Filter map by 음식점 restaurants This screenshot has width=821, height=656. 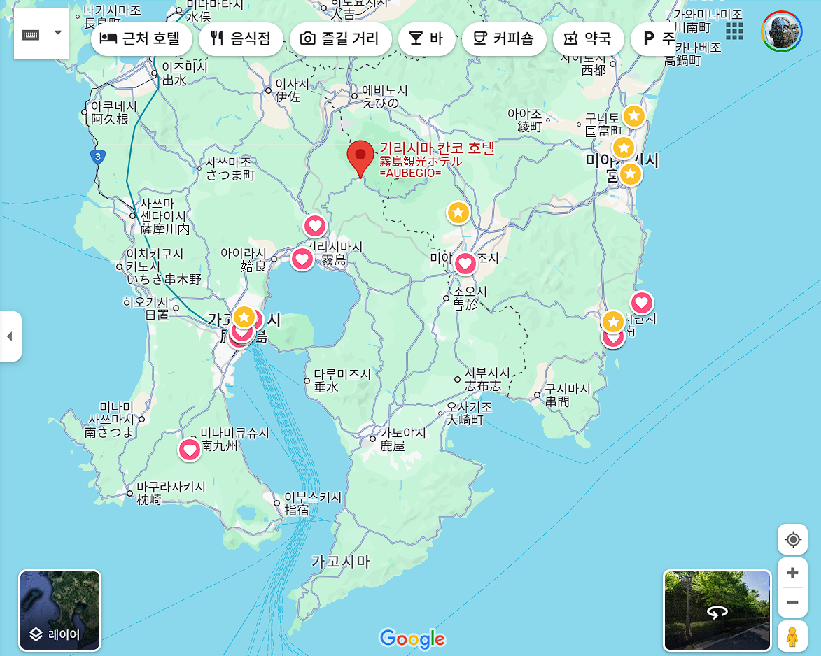[x=241, y=38]
